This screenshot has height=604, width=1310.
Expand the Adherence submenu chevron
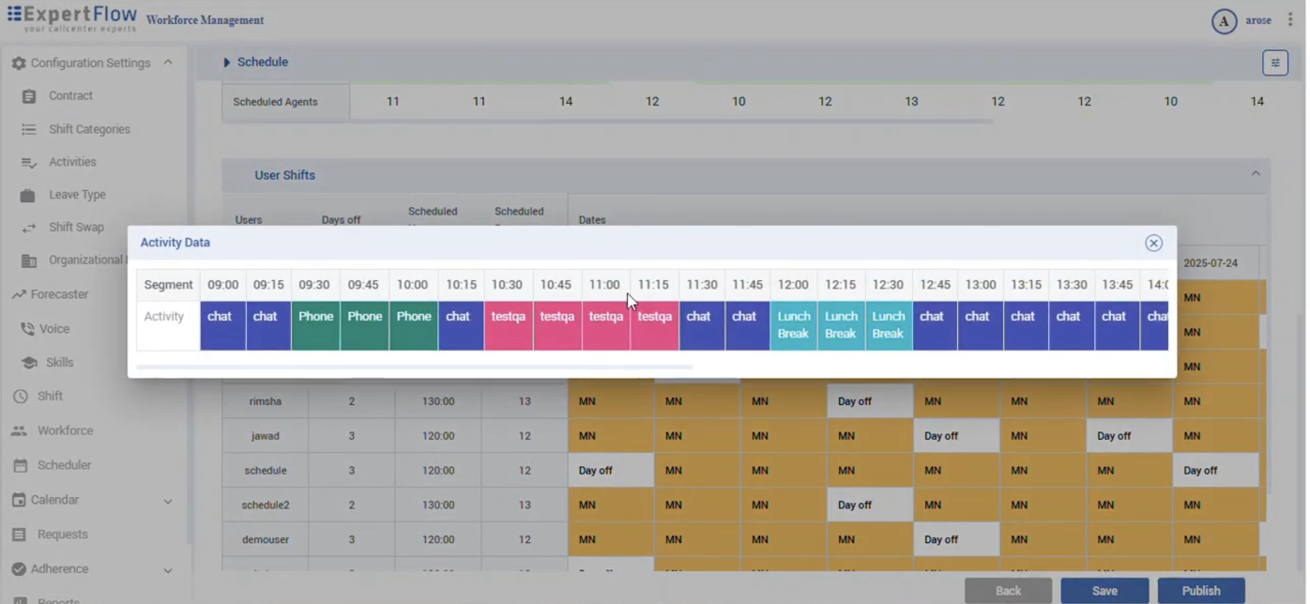coord(168,570)
